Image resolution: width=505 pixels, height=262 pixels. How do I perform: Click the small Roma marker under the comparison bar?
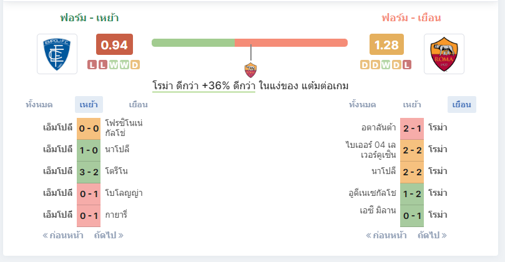[x=250, y=70]
